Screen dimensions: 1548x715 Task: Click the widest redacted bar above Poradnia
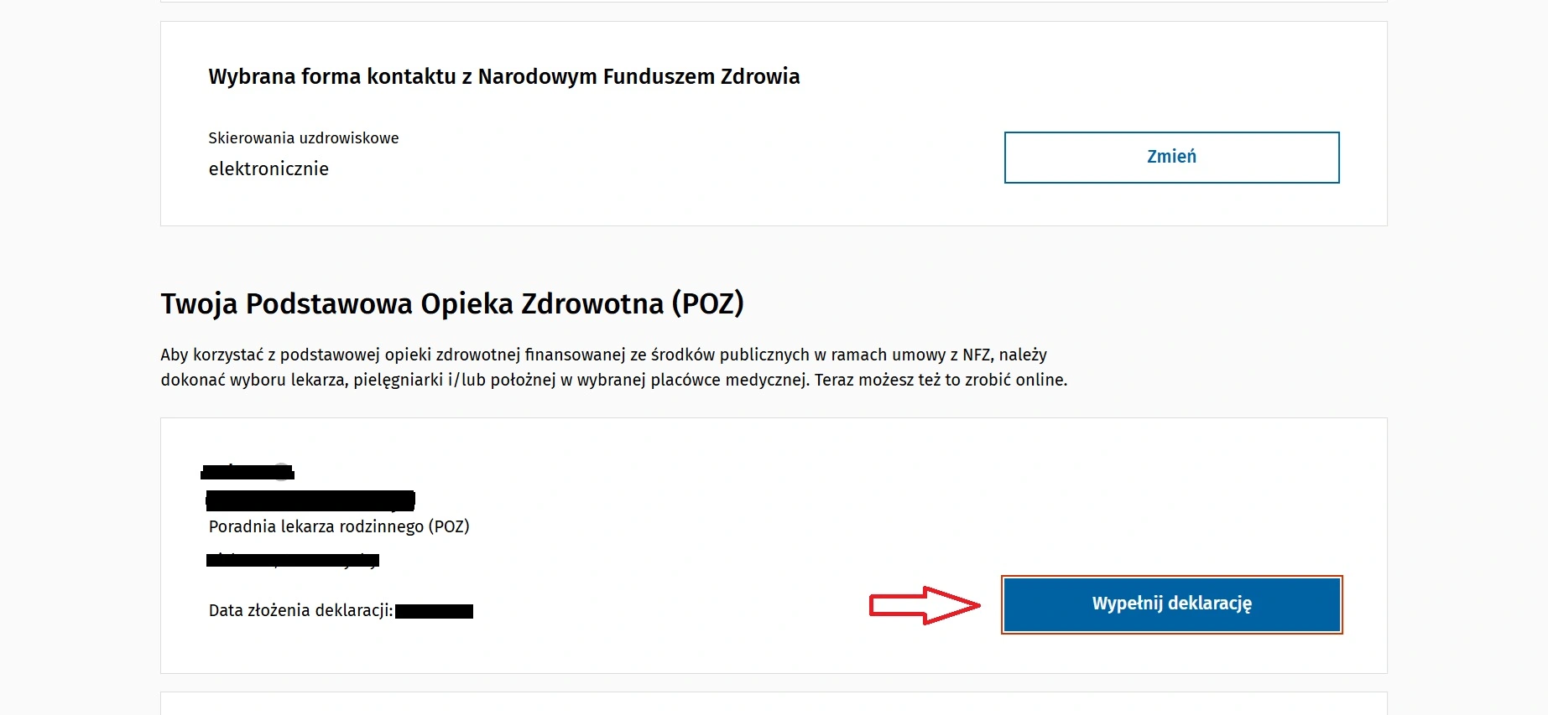(x=310, y=500)
